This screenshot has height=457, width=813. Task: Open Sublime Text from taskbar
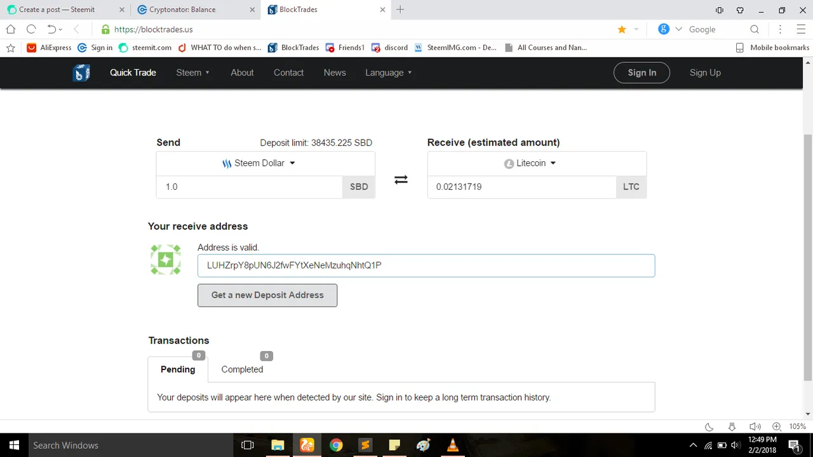365,445
